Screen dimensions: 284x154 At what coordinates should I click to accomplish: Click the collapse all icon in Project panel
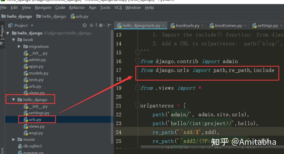click(x=92, y=25)
